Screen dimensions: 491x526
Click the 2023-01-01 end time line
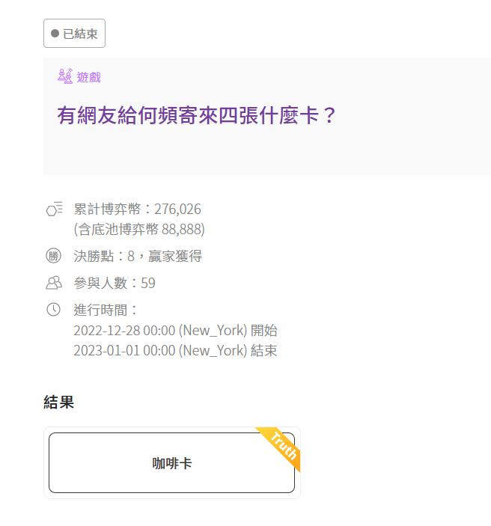pos(175,350)
